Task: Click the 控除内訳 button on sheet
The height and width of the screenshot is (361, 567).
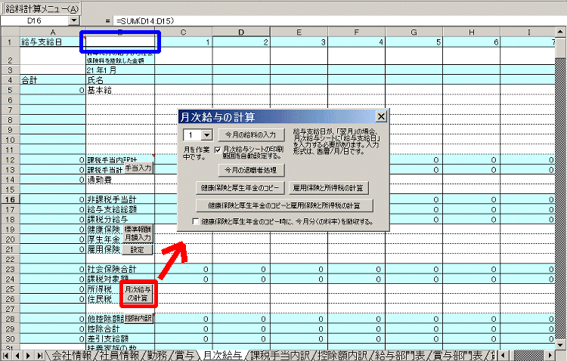Action: pos(138,319)
